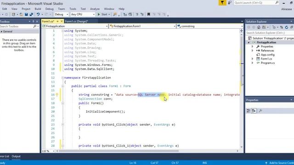
Task: Click the Save All toolbar icon
Action: pos(31,14)
